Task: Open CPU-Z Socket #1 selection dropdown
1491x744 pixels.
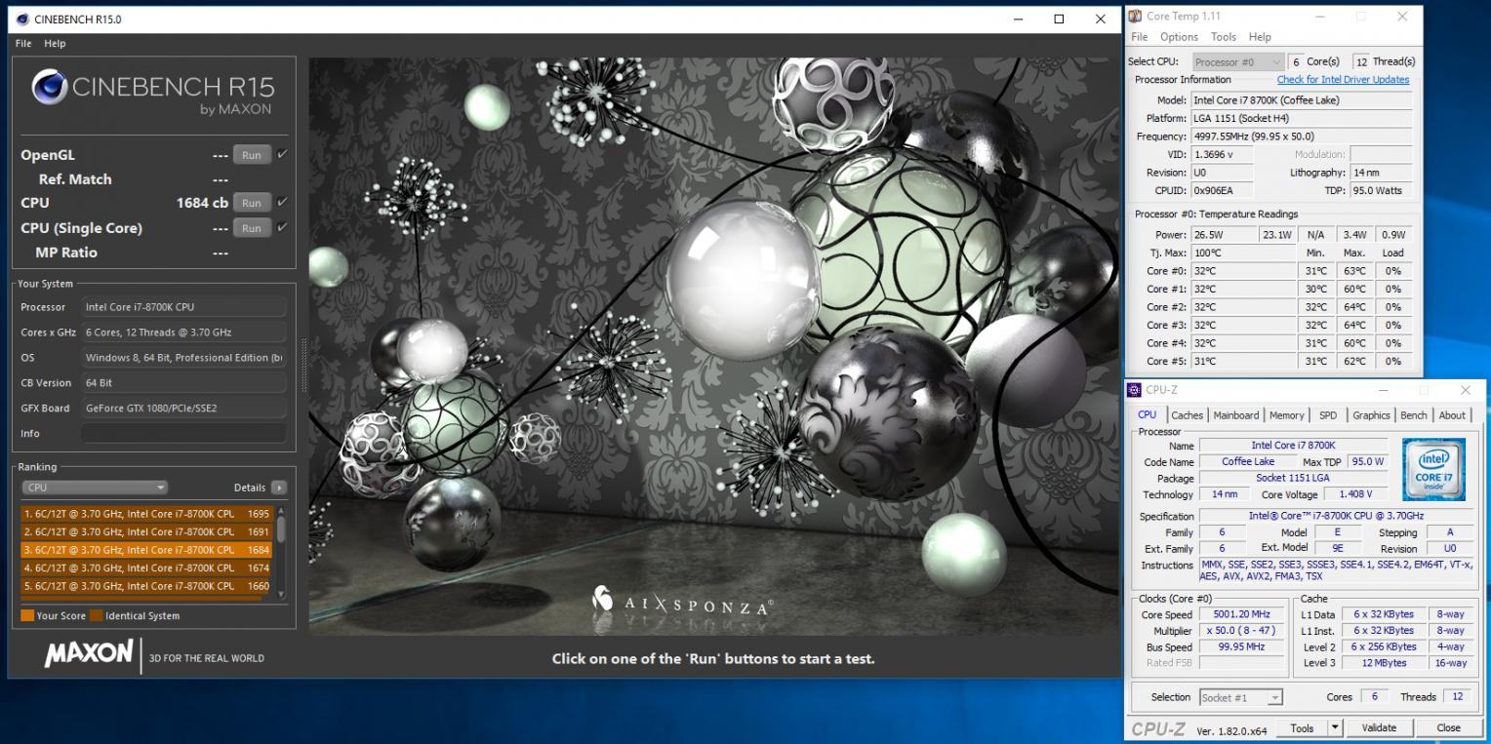Action: (x=1240, y=697)
